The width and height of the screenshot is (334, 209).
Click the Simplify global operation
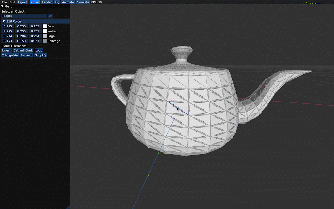tap(40, 55)
